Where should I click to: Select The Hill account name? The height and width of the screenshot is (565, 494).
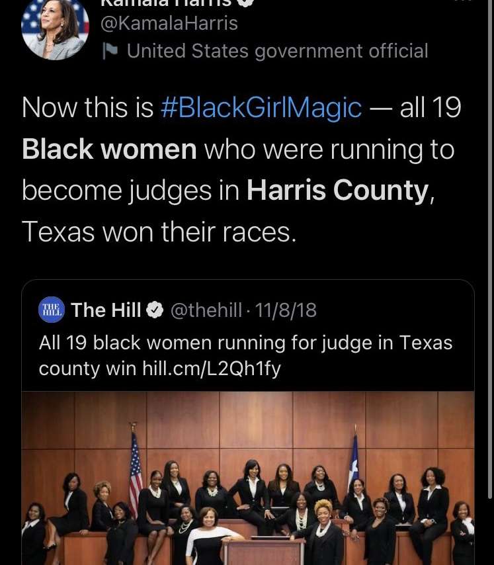click(x=106, y=310)
